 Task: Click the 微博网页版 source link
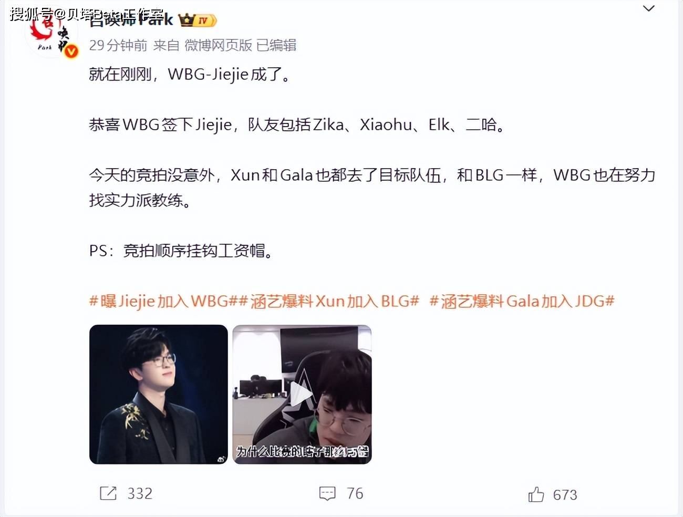tap(218, 45)
